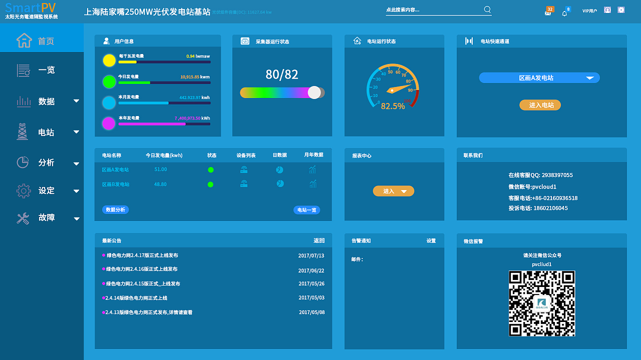Click the green 今日发电量 color circle
The width and height of the screenshot is (641, 360).
click(x=109, y=81)
